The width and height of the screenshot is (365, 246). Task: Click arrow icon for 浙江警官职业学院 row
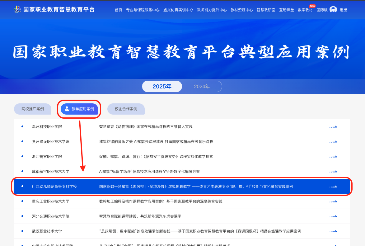[333, 157]
